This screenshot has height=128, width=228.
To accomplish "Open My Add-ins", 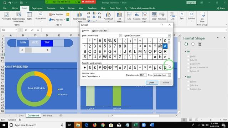I will 56,20.
